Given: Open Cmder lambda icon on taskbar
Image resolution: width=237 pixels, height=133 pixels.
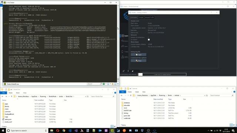Looking at the screenshot, I should tap(82, 130).
